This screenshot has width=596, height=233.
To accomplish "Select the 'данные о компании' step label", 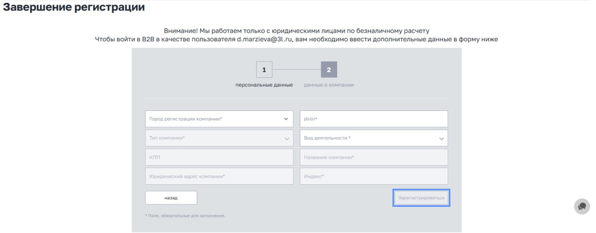I will coord(329,85).
